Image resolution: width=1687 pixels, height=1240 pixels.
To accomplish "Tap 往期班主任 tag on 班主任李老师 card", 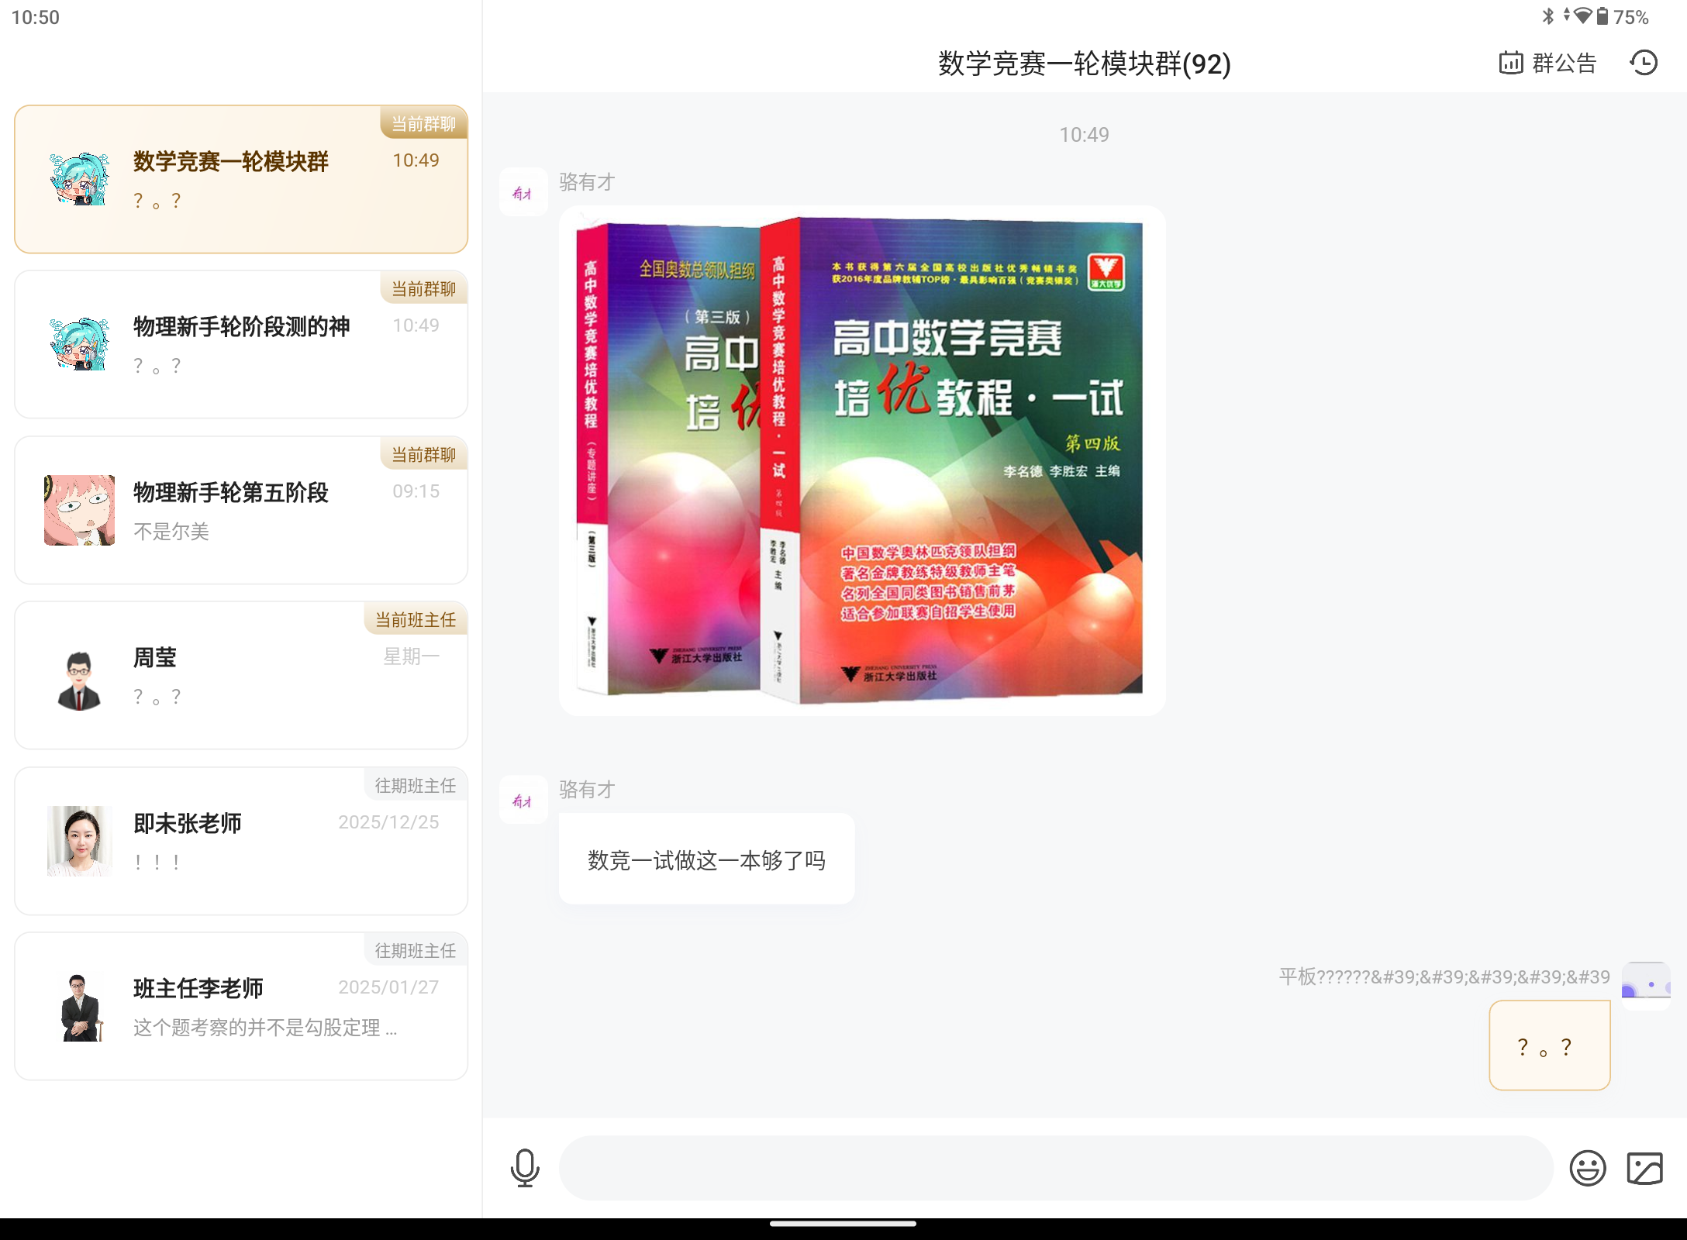I will pyautogui.click(x=416, y=950).
